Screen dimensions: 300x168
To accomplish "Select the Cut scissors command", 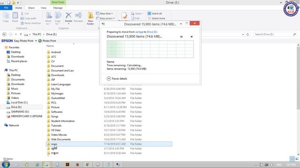I will pyautogui.click(x=25, y=14).
